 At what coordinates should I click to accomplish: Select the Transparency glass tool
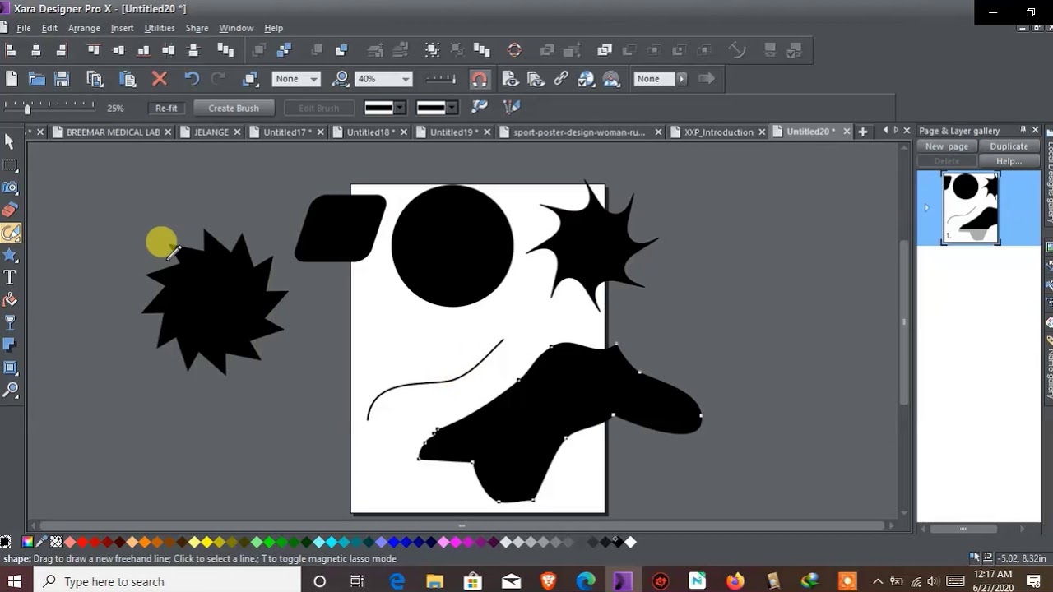point(10,322)
